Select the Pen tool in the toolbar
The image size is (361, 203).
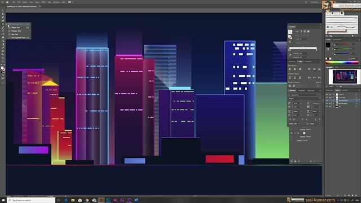point(3,17)
